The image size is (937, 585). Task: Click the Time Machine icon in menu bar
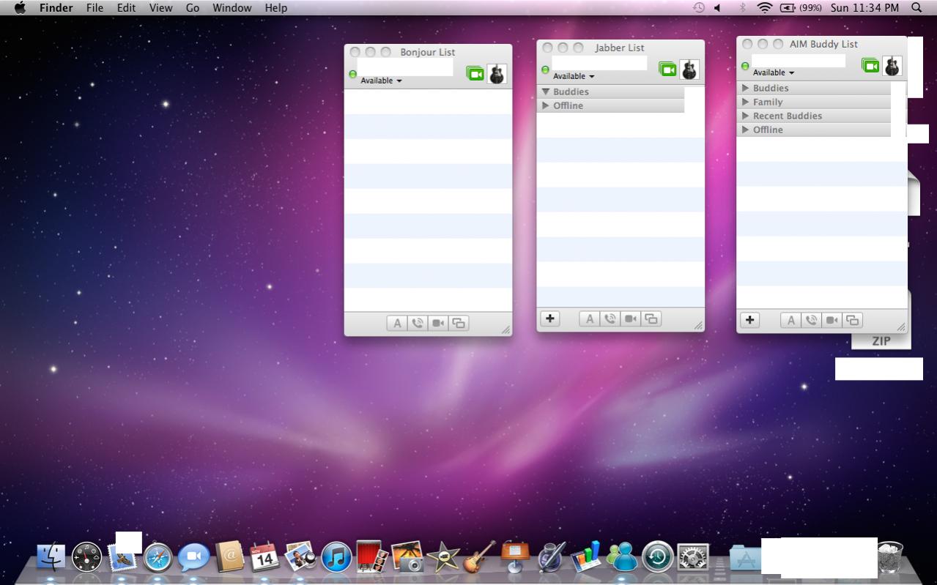(699, 7)
